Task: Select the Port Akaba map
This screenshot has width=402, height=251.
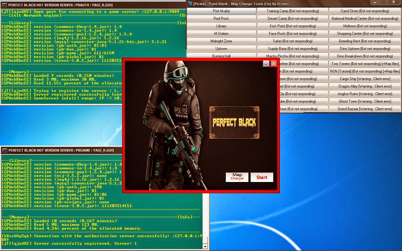Action: pyautogui.click(x=221, y=11)
